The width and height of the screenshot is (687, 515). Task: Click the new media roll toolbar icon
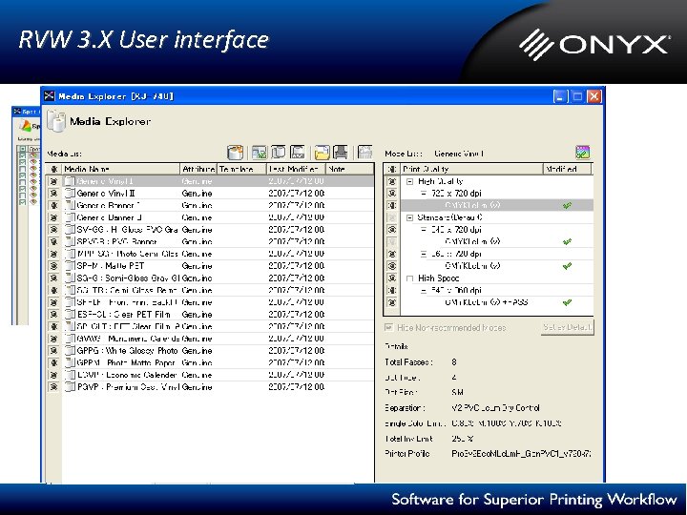[236, 153]
